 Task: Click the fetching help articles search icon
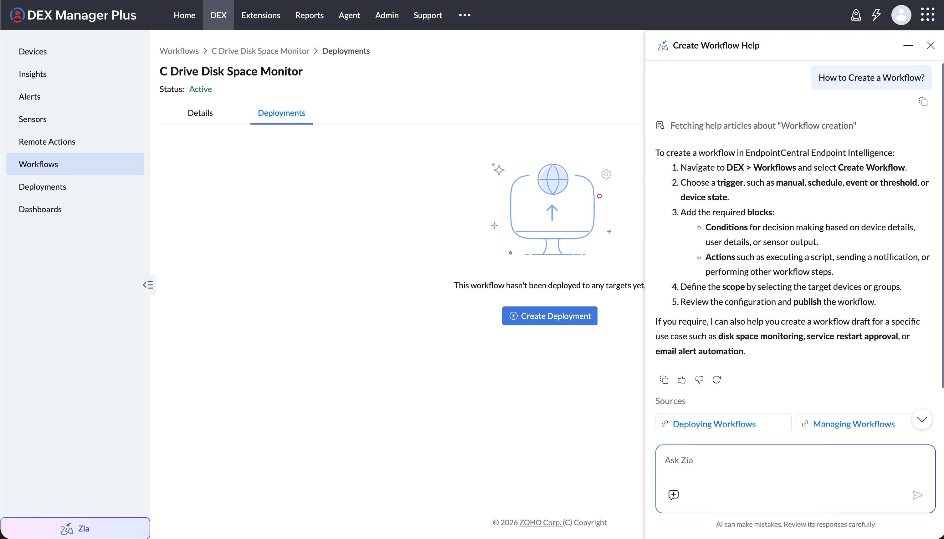click(x=660, y=126)
